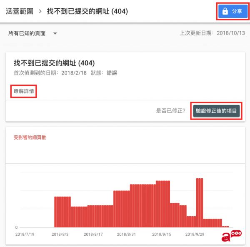Open 涵蓋範圍 breadcrumb link

click(20, 11)
